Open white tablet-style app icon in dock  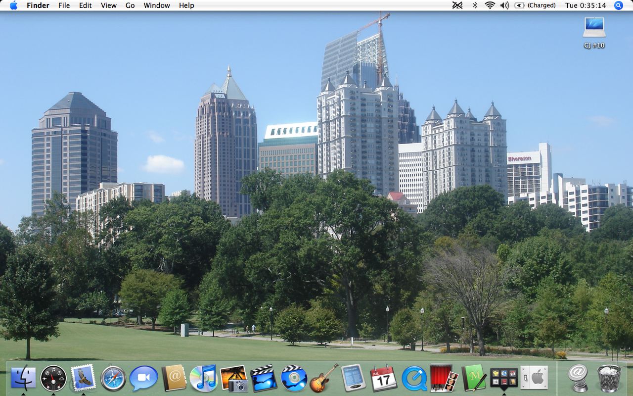[x=354, y=378]
